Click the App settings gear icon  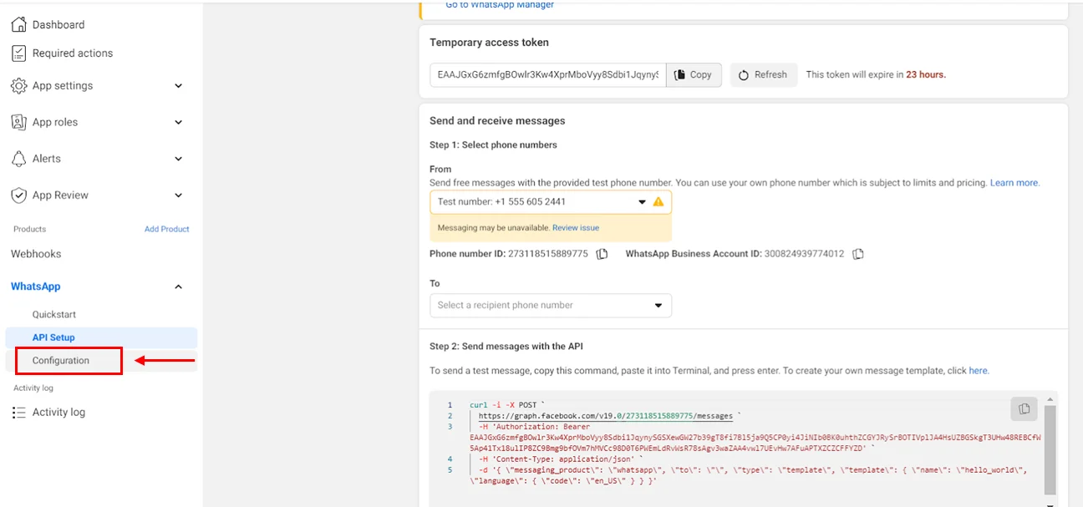tap(18, 85)
